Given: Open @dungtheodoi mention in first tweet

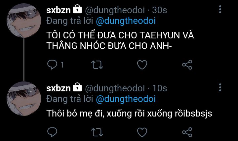Looking at the screenshot, I should pos(126,21).
